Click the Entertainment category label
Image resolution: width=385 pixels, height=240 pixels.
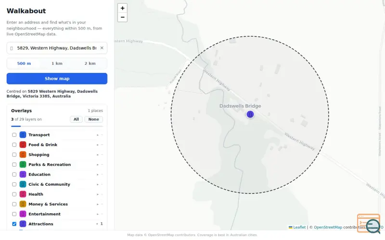(x=44, y=214)
